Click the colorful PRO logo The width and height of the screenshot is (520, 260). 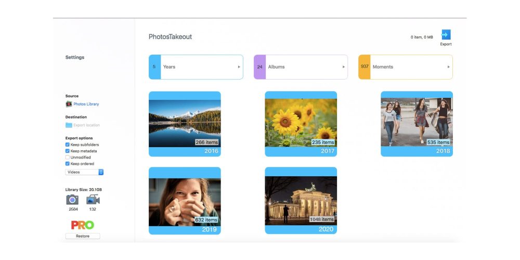[x=82, y=225]
